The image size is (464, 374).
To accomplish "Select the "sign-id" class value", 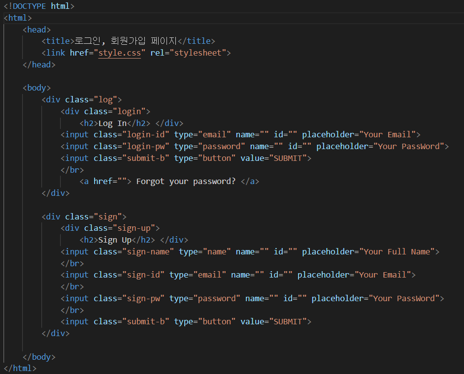I will click(x=143, y=275).
